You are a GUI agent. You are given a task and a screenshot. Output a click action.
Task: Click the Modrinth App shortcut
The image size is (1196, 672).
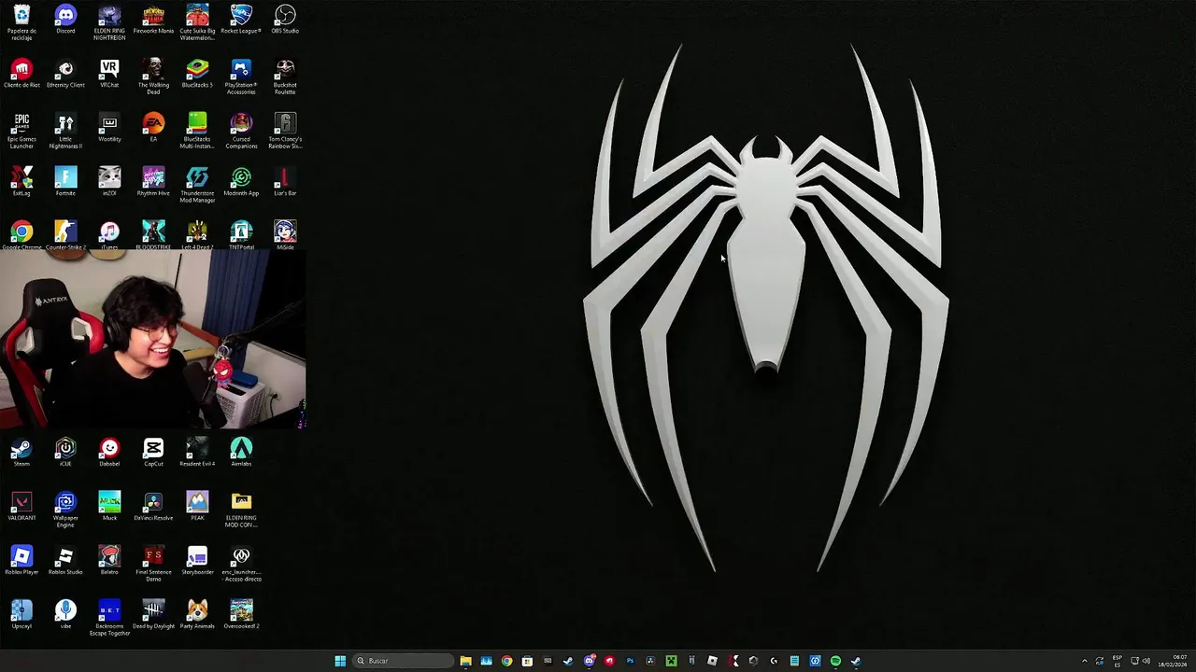241,182
